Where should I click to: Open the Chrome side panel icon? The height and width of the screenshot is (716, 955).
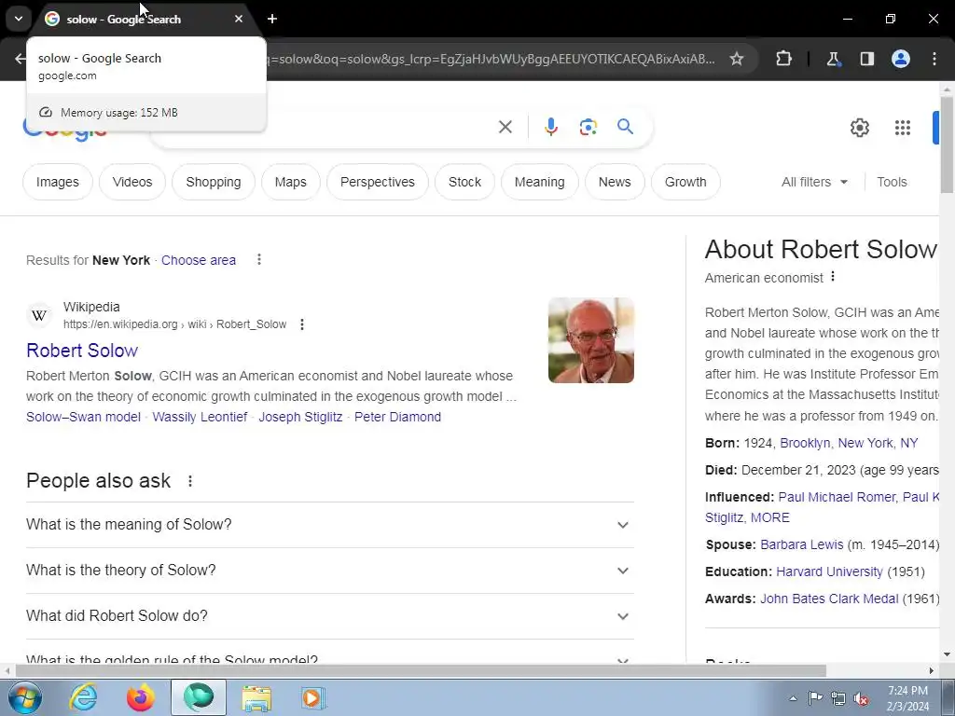866,59
